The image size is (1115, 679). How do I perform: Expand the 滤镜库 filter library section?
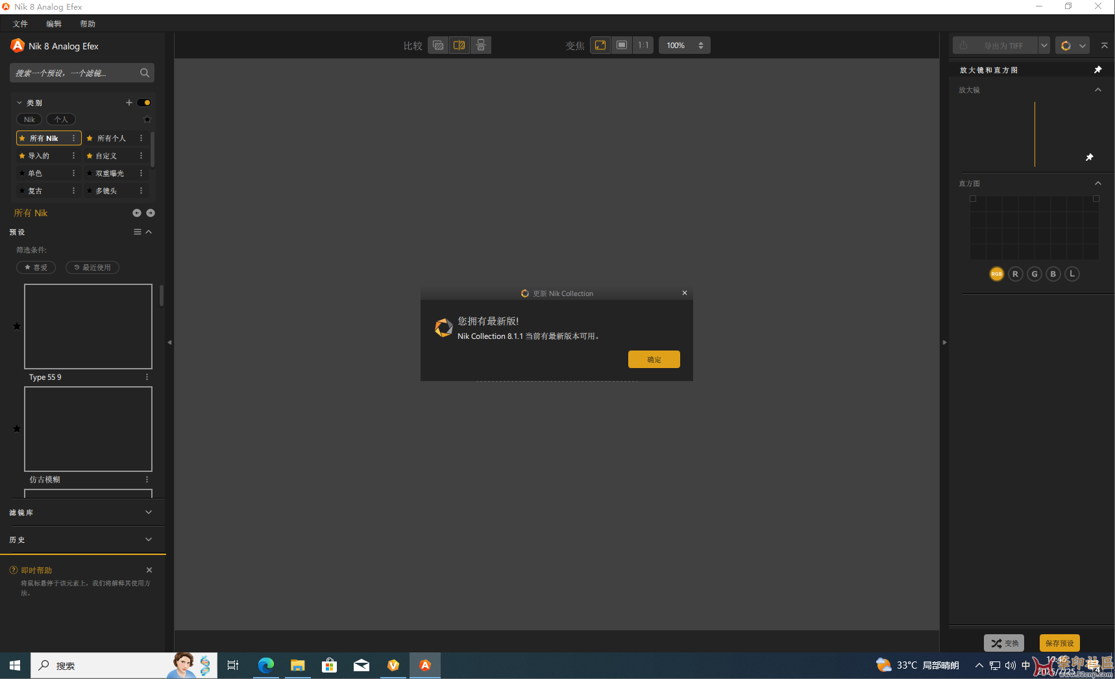click(149, 512)
